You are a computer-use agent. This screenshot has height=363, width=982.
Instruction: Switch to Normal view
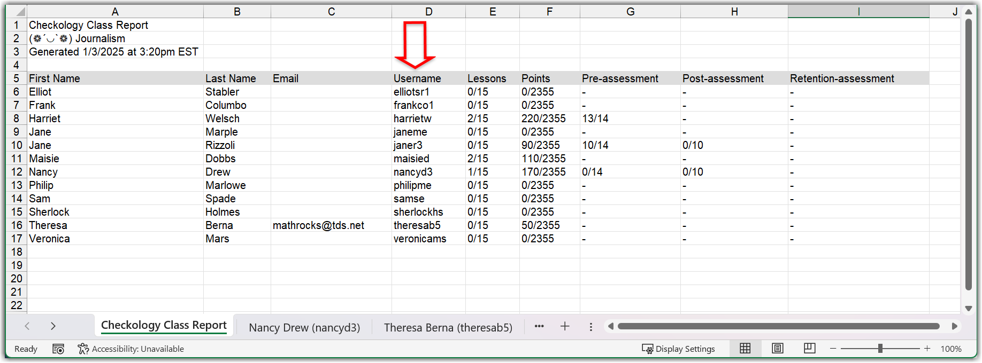745,349
